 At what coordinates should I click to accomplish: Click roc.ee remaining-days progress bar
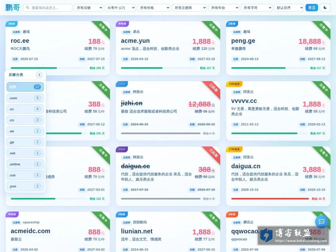point(49,68)
